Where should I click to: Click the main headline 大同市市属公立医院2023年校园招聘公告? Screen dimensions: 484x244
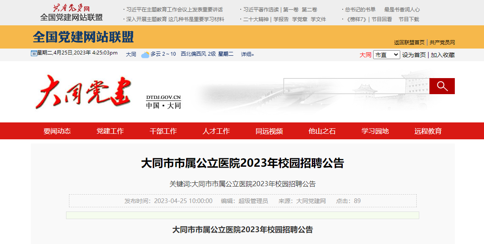[x=242, y=163]
